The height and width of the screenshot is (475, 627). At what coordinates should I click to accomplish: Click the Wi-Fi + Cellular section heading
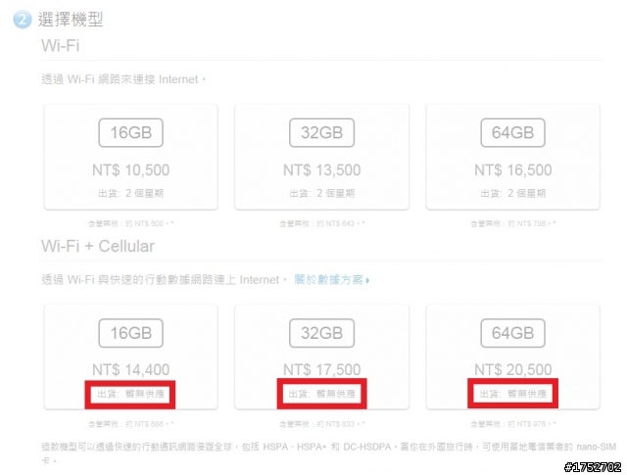pyautogui.click(x=98, y=246)
